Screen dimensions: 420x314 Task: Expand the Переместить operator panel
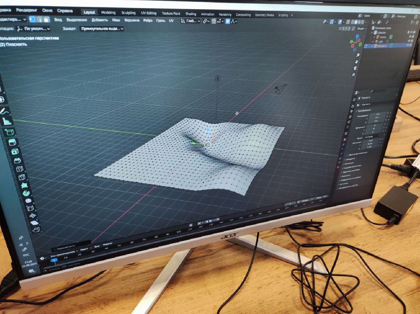pyautogui.click(x=55, y=249)
